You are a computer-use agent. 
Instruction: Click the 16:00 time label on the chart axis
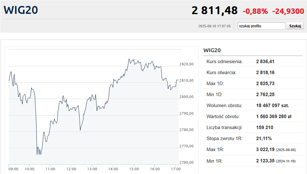coord(155,169)
